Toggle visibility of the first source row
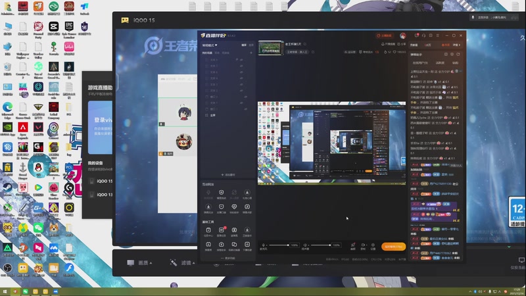Screen dimensions: 526x296 click(x=241, y=60)
